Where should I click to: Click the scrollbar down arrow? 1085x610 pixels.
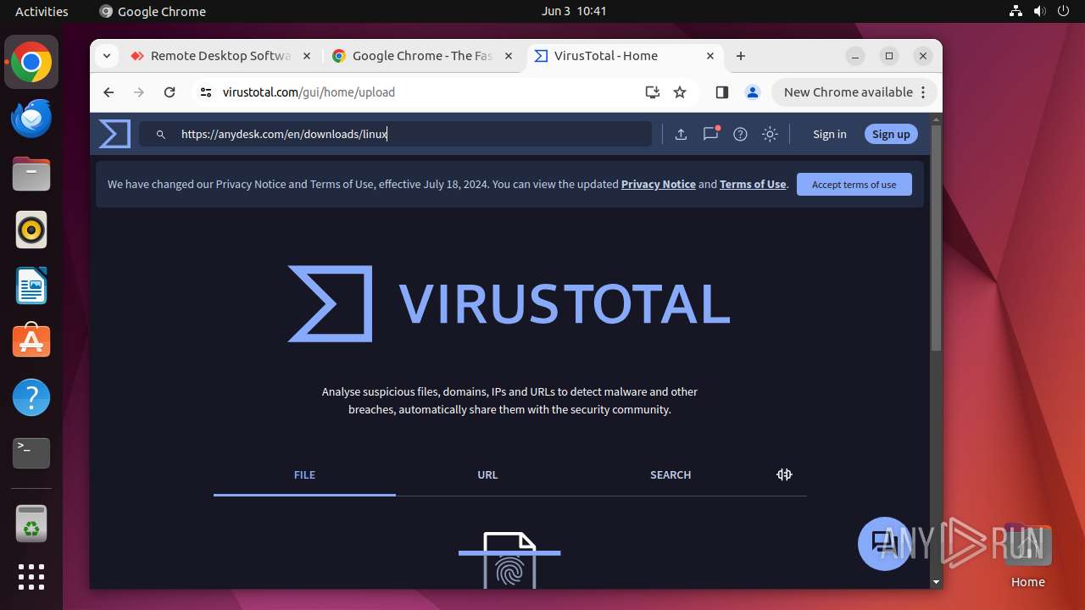click(x=936, y=582)
